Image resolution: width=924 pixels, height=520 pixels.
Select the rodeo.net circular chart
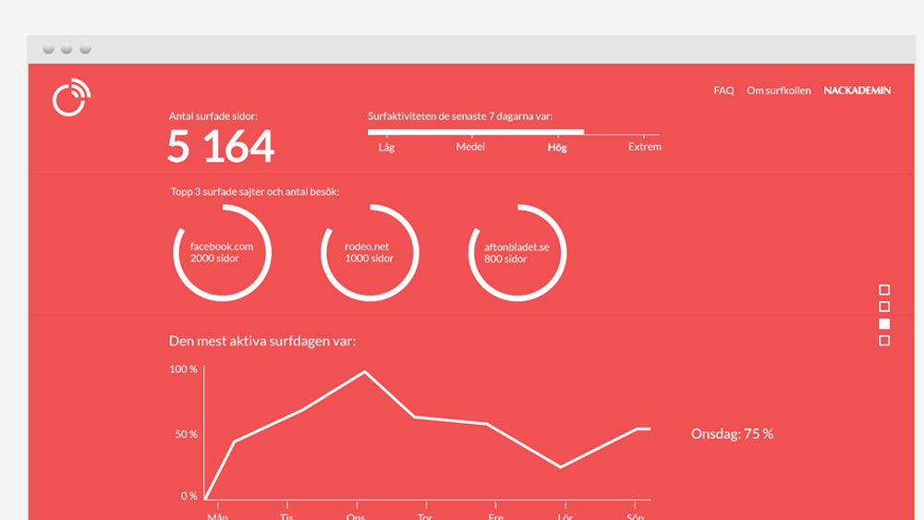coord(370,253)
